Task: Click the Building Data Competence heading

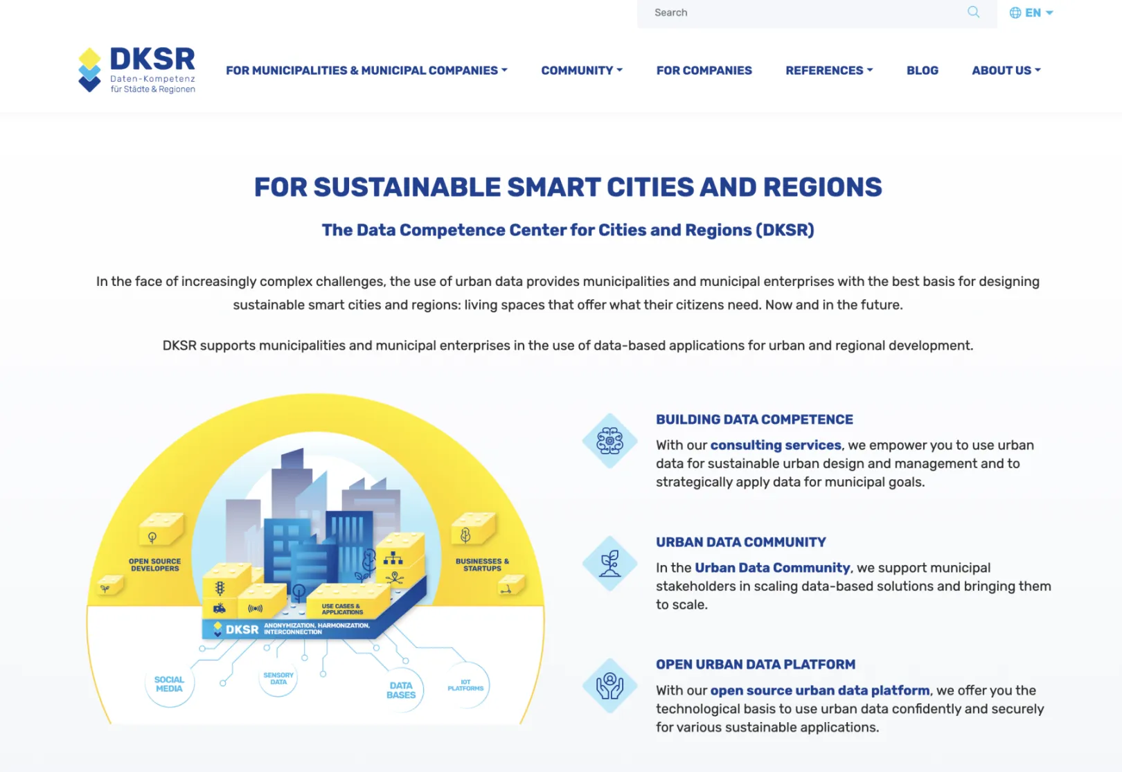Action: (754, 420)
